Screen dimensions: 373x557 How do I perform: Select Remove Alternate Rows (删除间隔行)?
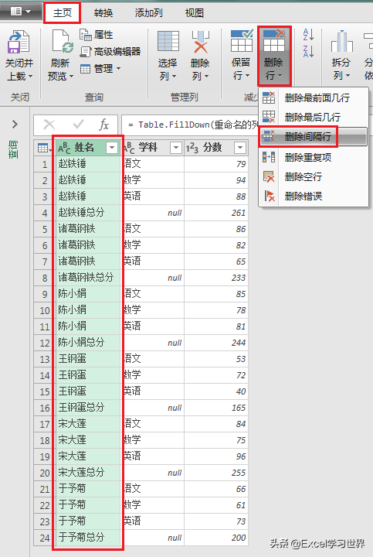pyautogui.click(x=314, y=136)
